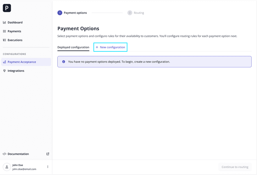The width and height of the screenshot is (257, 175).
Task: Select step 1 Payment options circle
Action: point(60,13)
